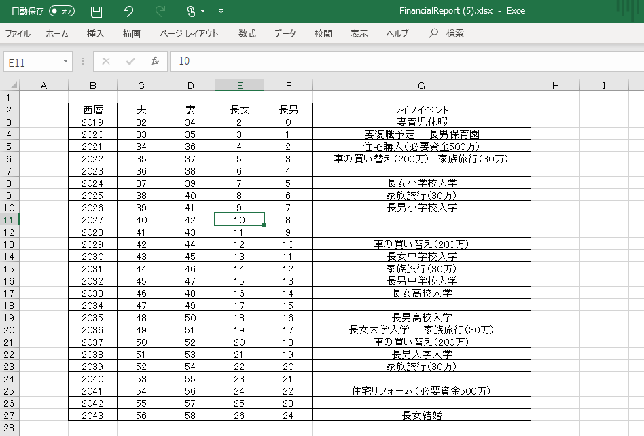Open the ファイル menu tab
This screenshot has width=644, height=436.
(18, 33)
